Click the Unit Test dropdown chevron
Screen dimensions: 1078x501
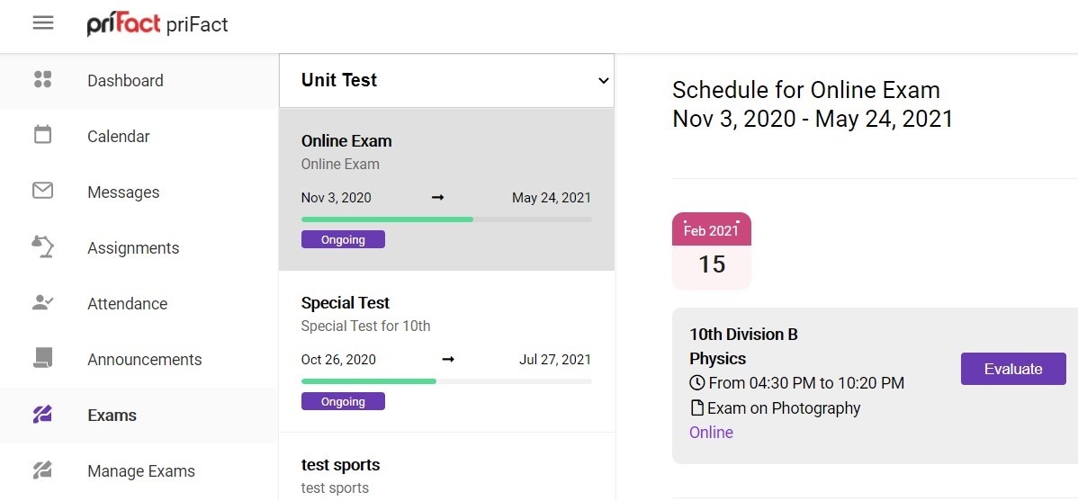click(x=603, y=80)
